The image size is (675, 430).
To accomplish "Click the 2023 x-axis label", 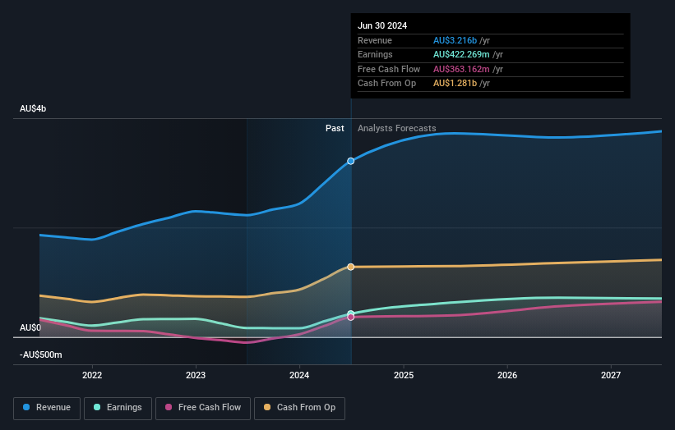I will point(196,375).
